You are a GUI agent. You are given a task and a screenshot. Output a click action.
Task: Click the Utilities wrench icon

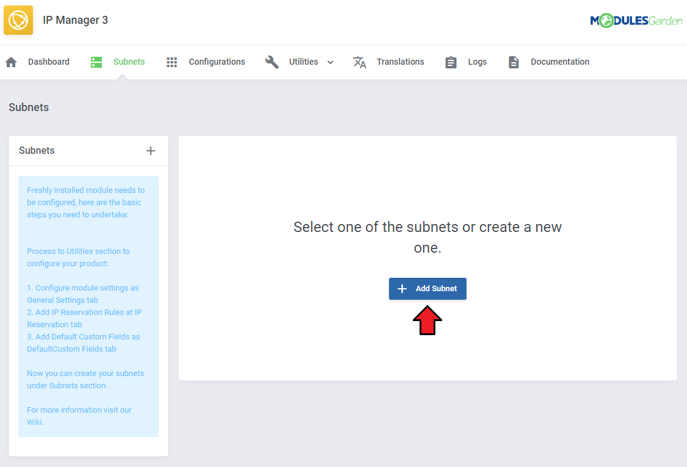click(272, 62)
